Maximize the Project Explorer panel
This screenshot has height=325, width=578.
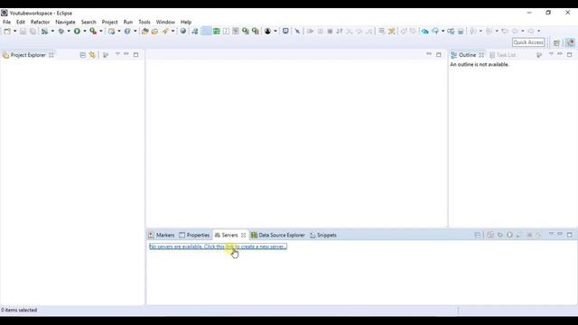click(x=136, y=54)
